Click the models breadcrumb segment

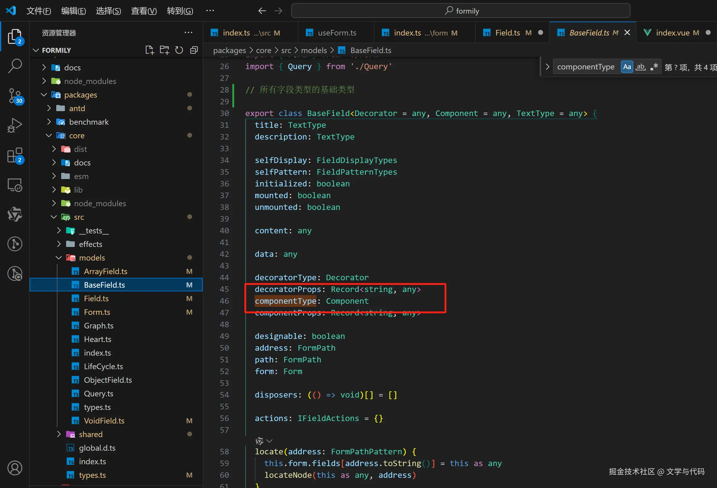(x=314, y=50)
